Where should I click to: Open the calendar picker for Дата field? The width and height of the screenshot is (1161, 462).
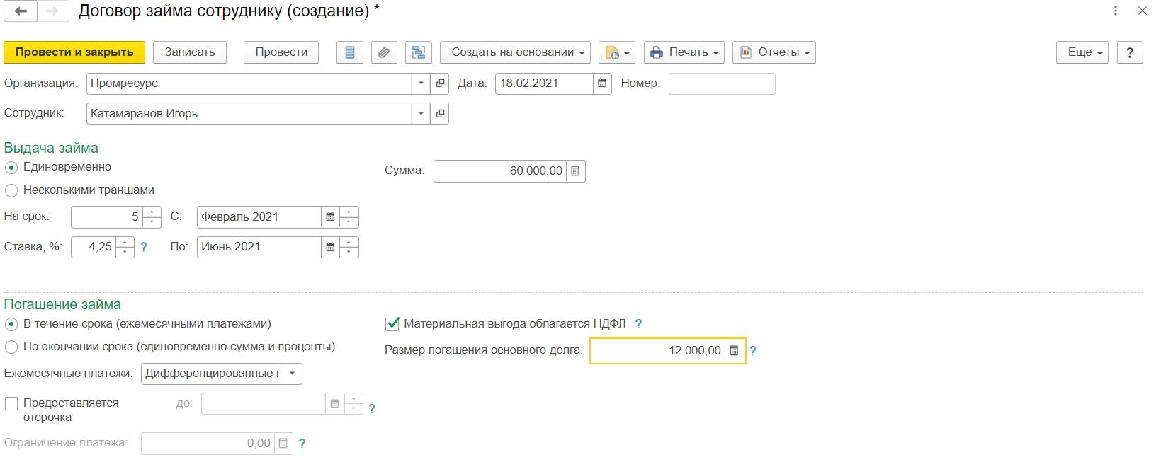tap(602, 83)
